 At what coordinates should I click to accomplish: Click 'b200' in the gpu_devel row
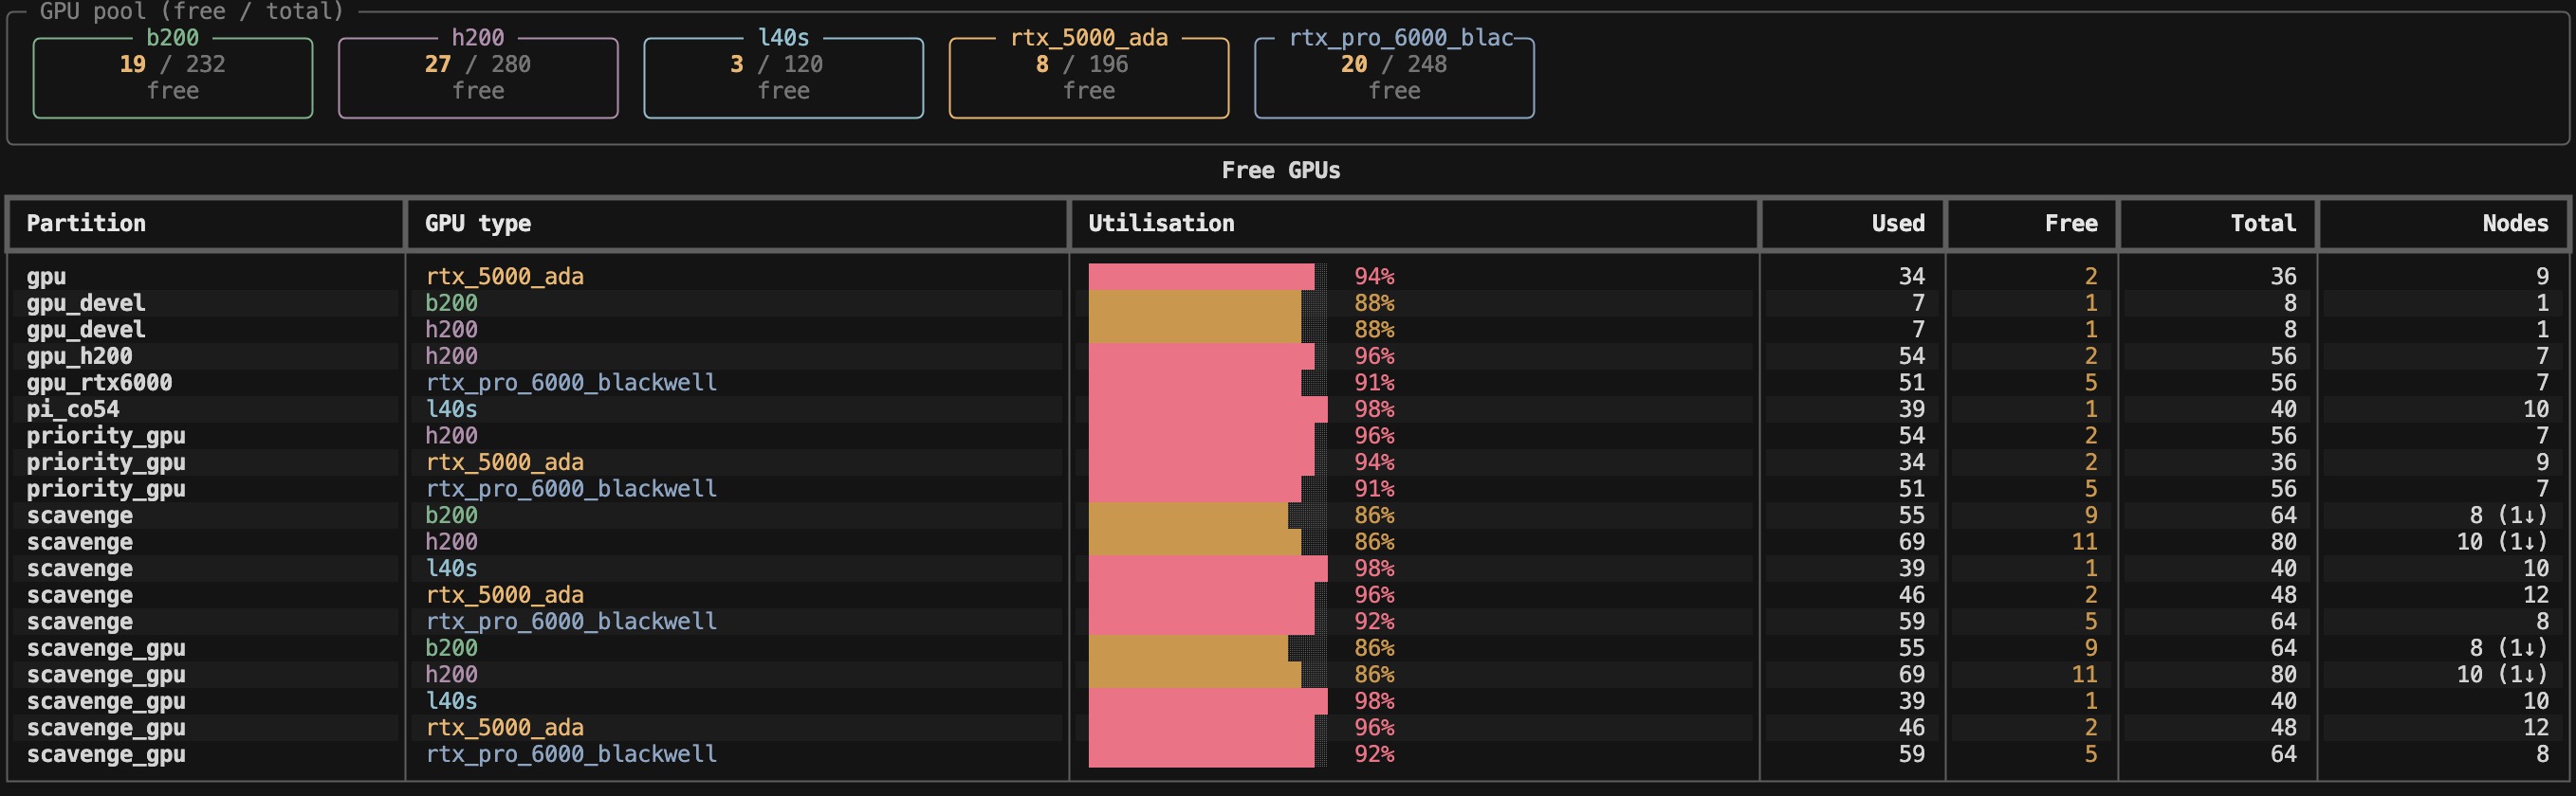[451, 302]
